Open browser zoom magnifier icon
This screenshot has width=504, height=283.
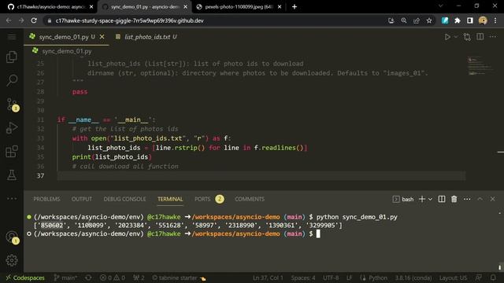pyautogui.click(x=404, y=20)
